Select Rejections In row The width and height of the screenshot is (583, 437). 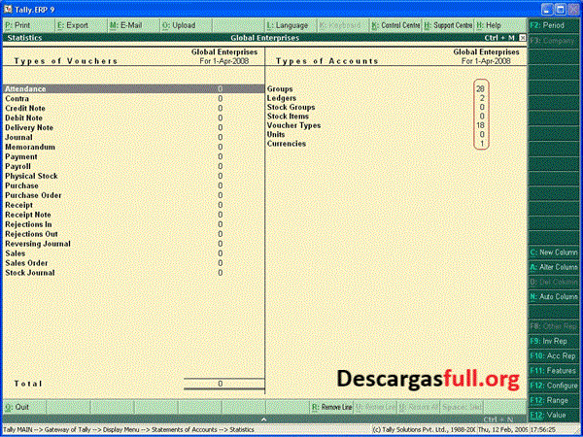click(133, 224)
